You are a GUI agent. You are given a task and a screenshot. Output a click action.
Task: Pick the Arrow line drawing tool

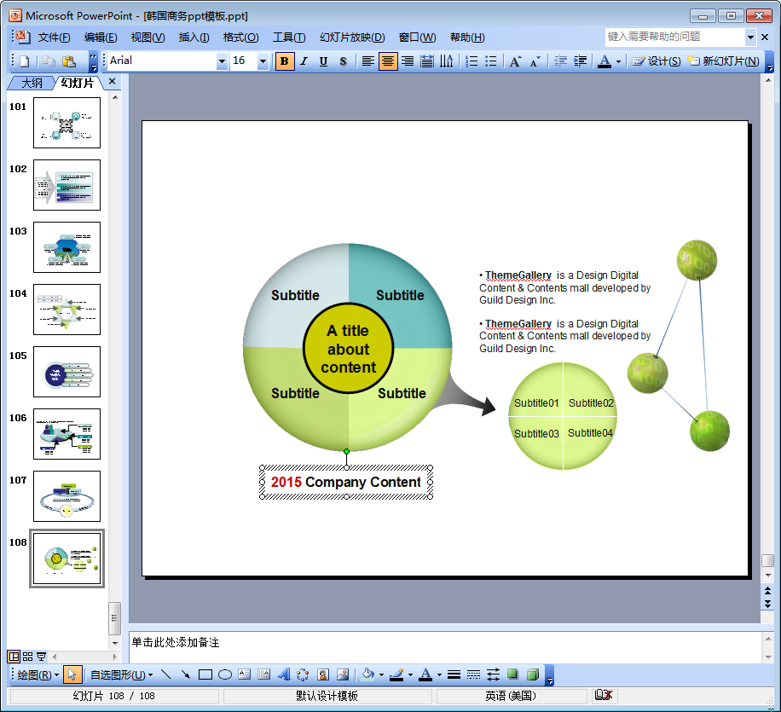pyautogui.click(x=186, y=674)
